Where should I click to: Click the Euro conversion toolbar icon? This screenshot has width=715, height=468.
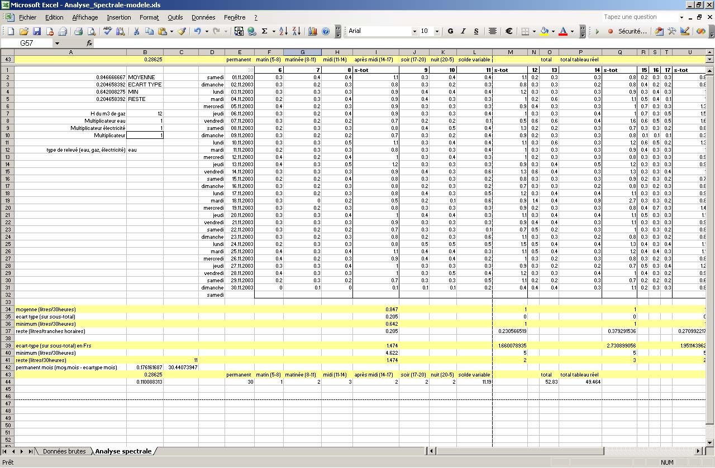(x=239, y=32)
